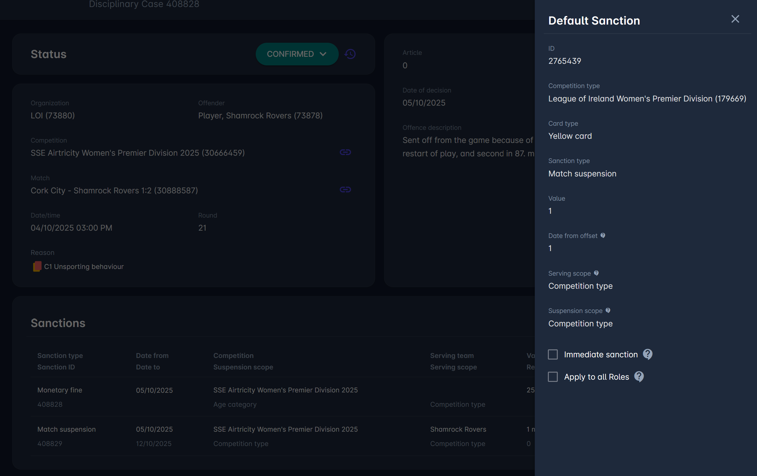Click Match suspension in Sanction type field
This screenshot has width=757, height=476.
[x=582, y=174]
